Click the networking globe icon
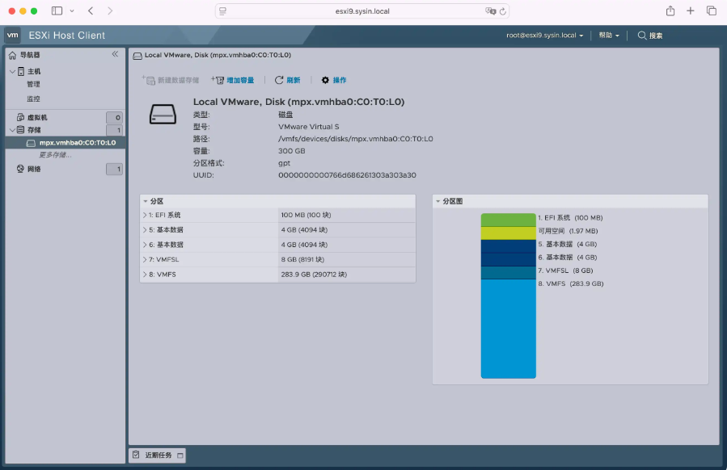The image size is (727, 470). click(20, 169)
